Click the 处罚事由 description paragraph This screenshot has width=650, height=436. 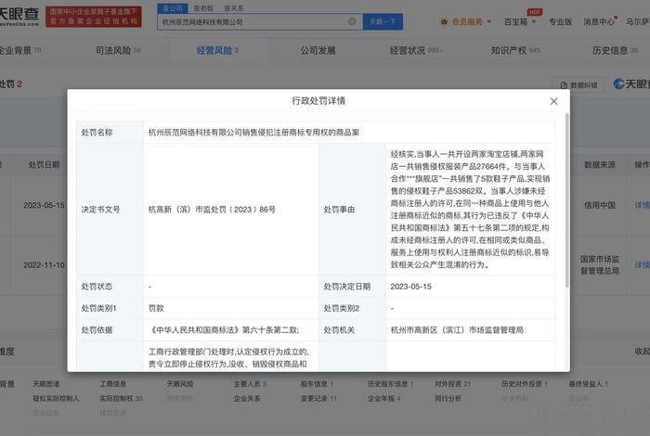[x=470, y=210]
